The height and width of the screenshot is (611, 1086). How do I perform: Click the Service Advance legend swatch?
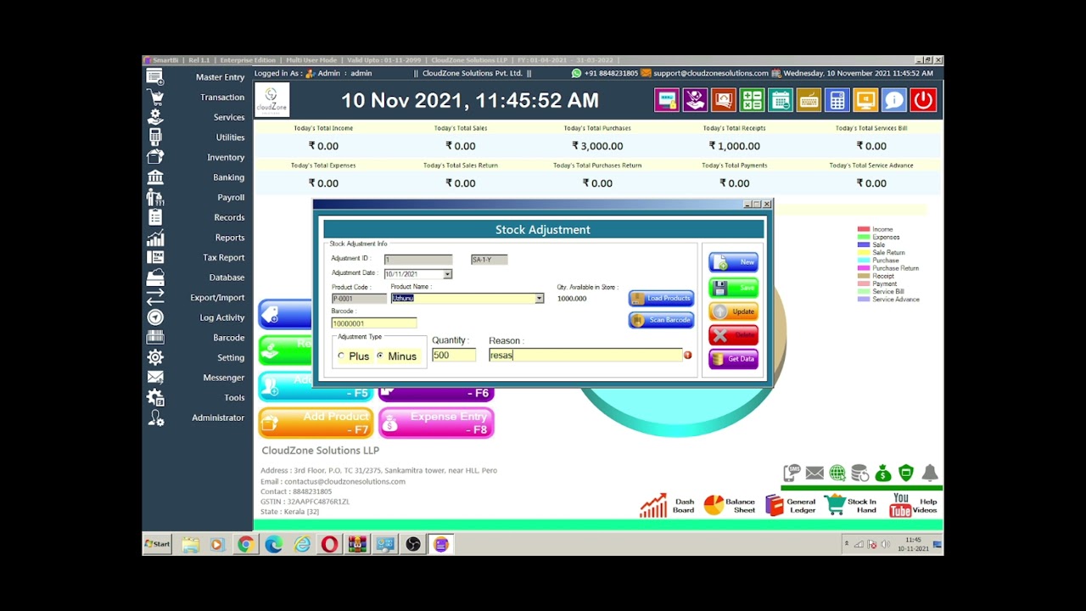tap(863, 300)
